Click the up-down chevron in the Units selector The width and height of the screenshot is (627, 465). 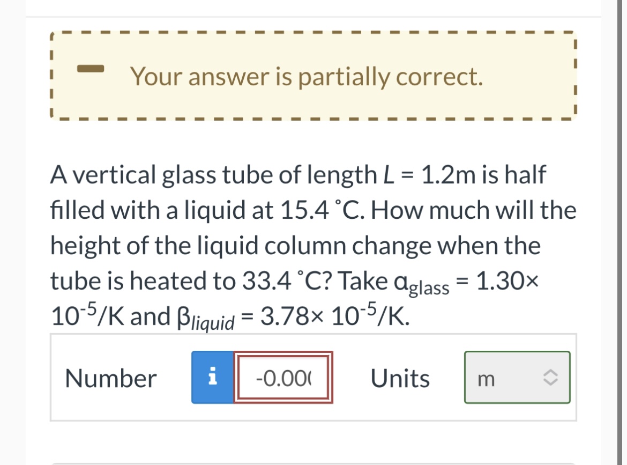(x=550, y=377)
